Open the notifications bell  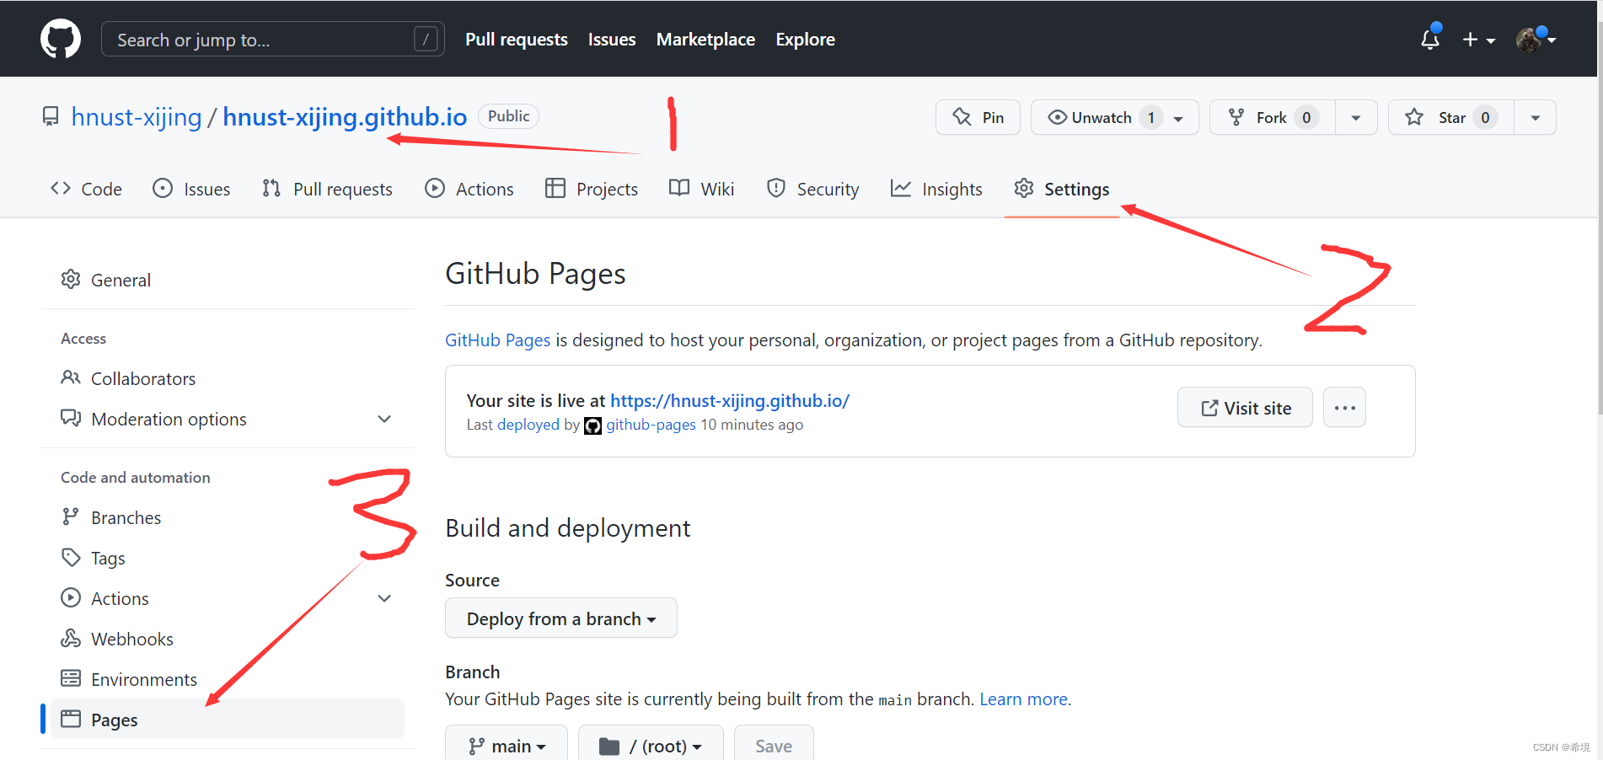pyautogui.click(x=1430, y=39)
